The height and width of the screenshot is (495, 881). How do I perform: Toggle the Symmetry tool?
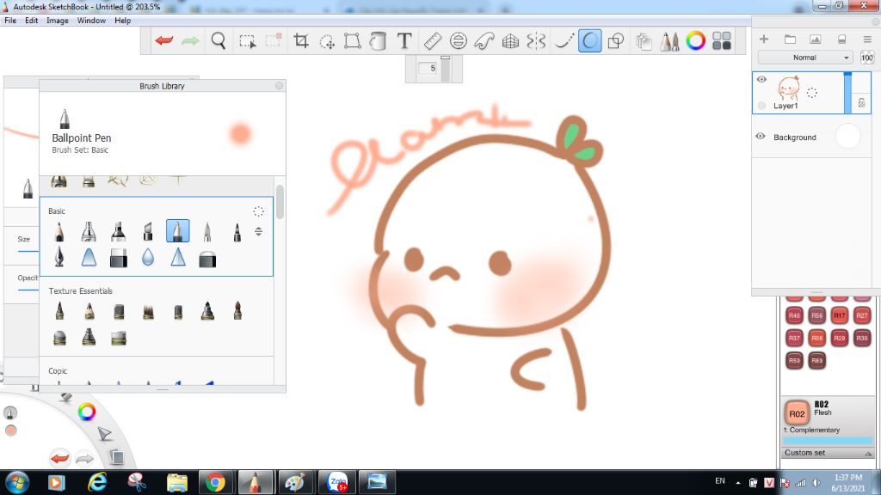coord(536,41)
